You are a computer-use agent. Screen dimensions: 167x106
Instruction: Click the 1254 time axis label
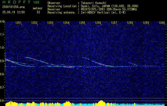[x=66, y=23]
